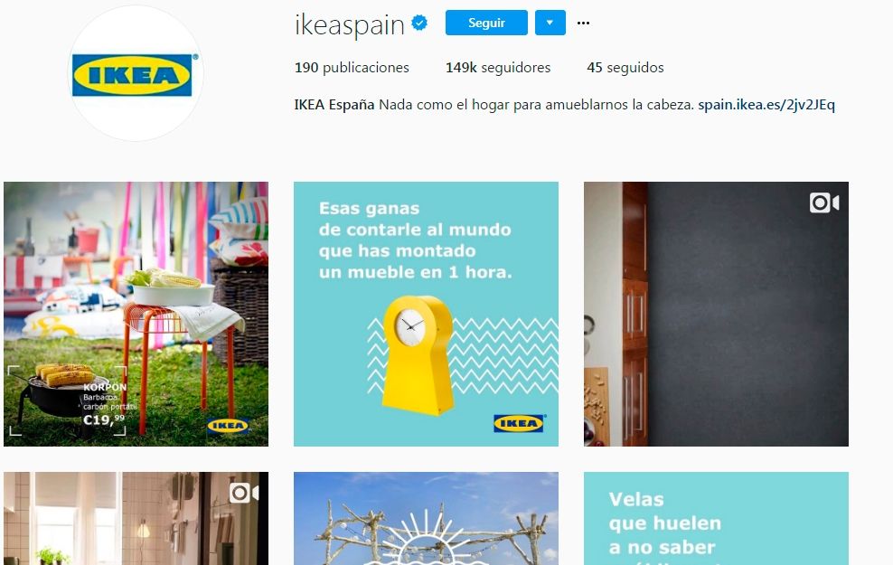Open the KORPÖN barbecue picnic post

136,314
